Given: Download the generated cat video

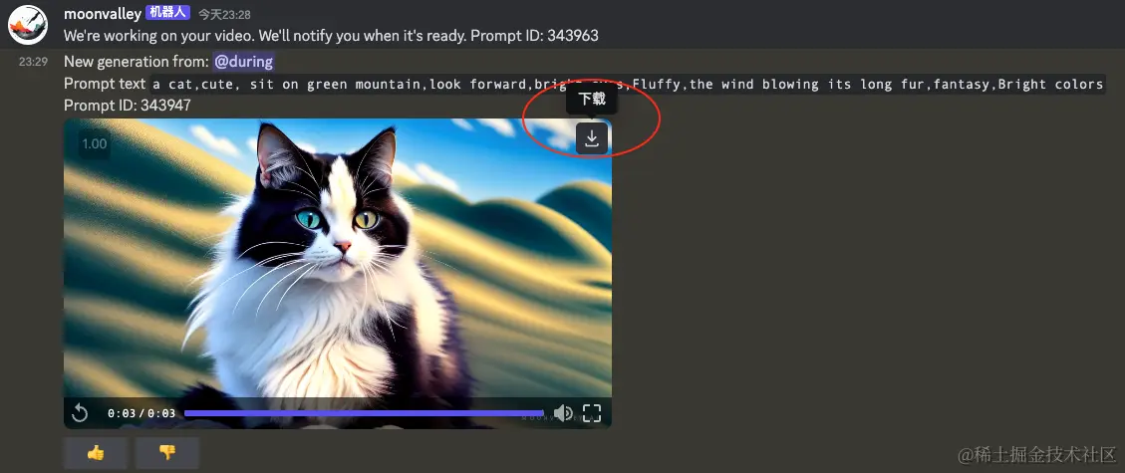Looking at the screenshot, I should tap(592, 138).
